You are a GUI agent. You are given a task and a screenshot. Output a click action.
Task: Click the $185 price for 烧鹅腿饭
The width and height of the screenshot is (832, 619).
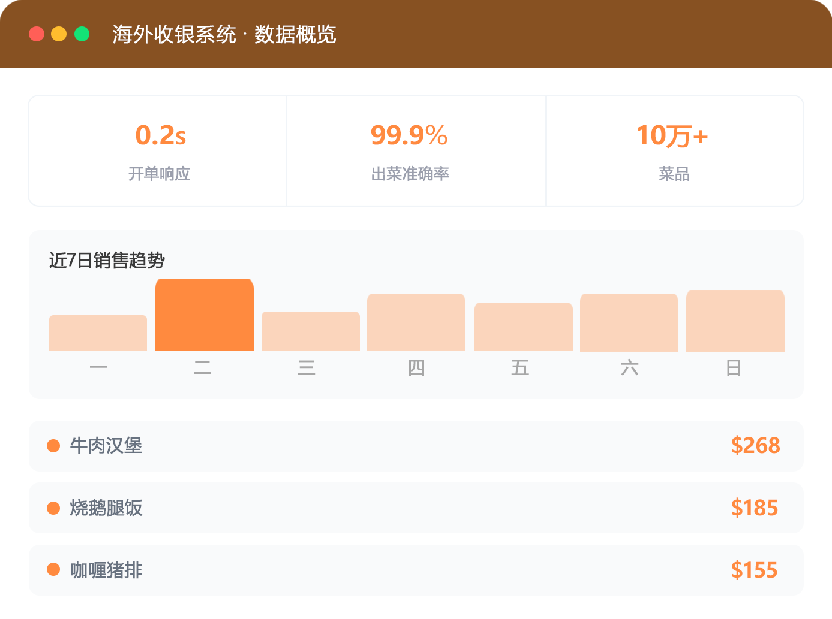(755, 508)
